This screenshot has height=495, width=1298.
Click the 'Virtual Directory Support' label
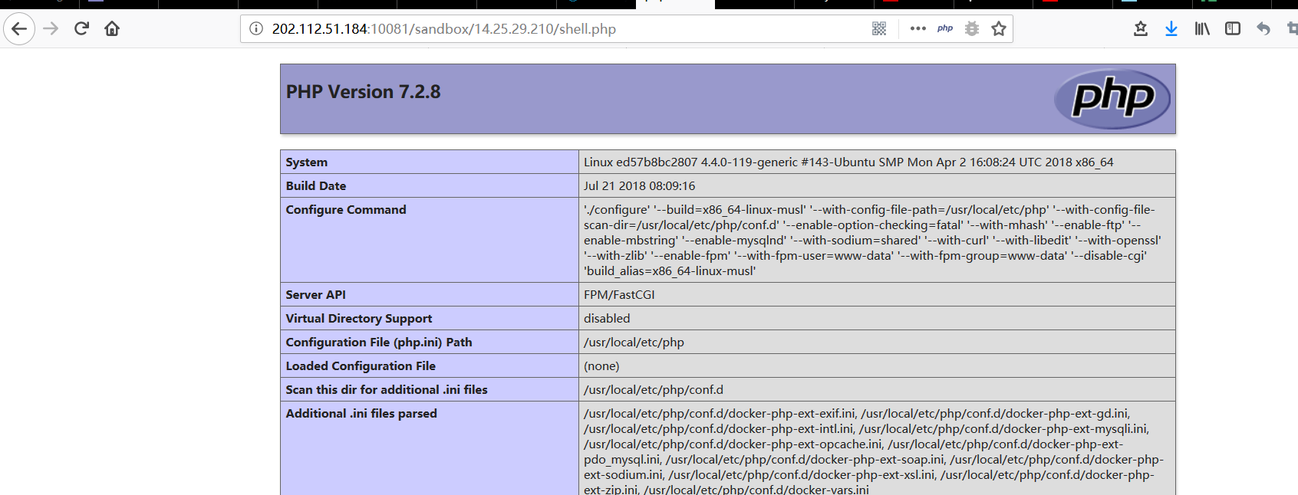359,319
